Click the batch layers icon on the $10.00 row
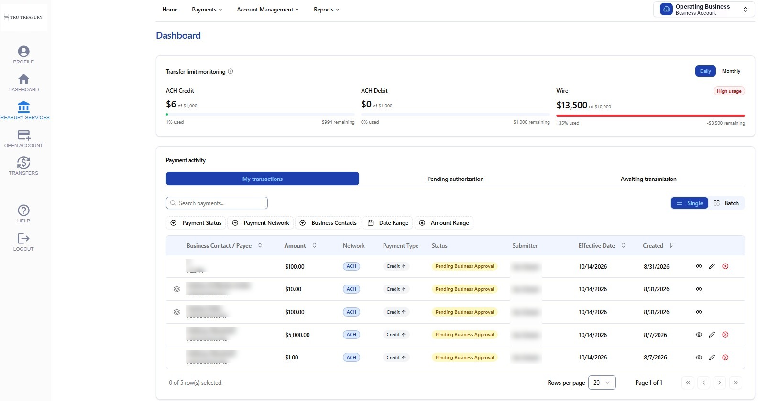This screenshot has height=401, width=758. (x=177, y=289)
